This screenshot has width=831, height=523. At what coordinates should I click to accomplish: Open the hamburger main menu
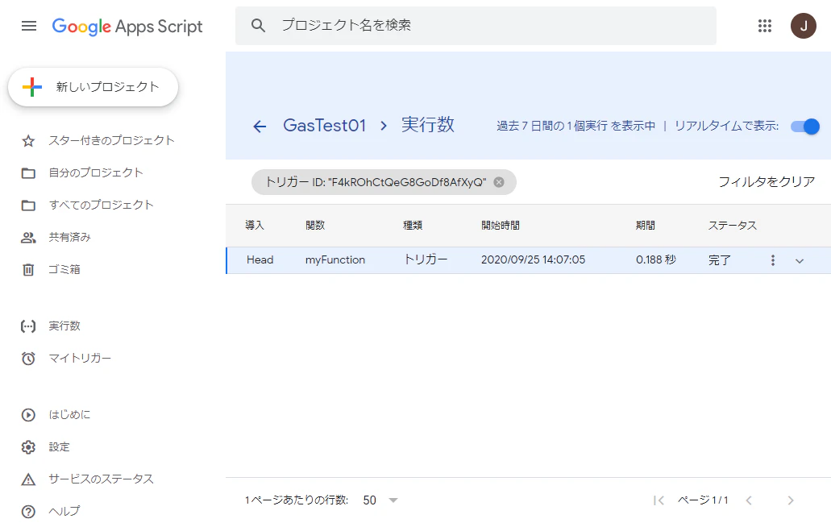pos(29,26)
